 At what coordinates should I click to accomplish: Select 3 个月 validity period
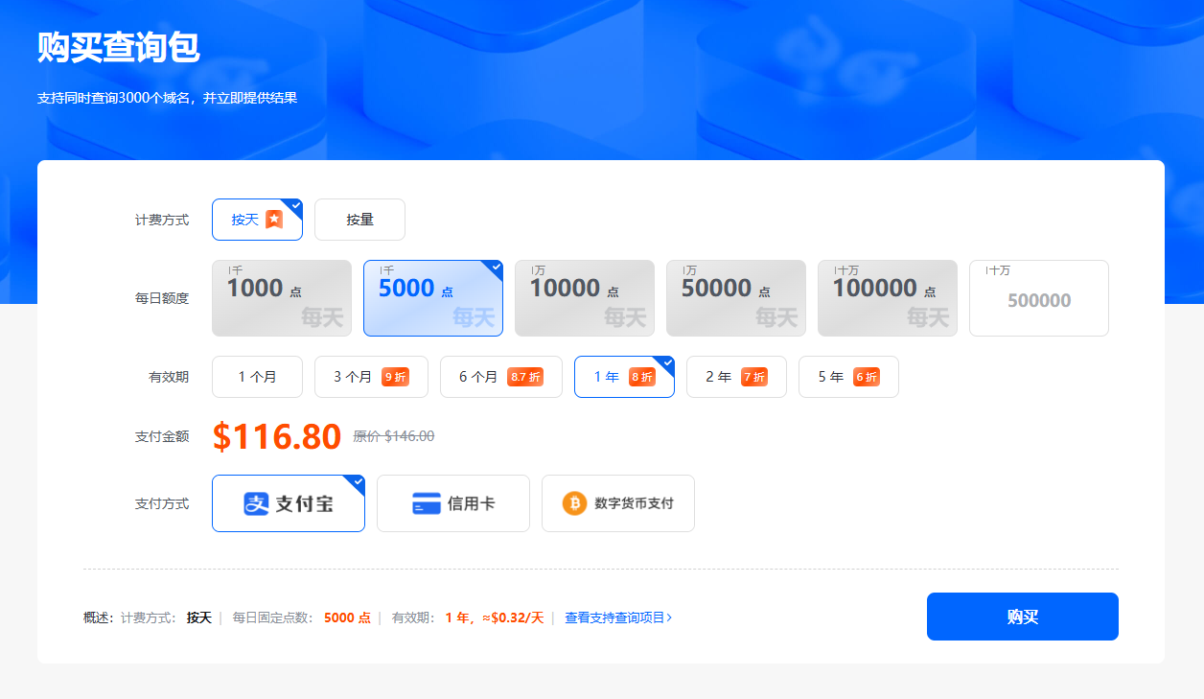(x=371, y=377)
